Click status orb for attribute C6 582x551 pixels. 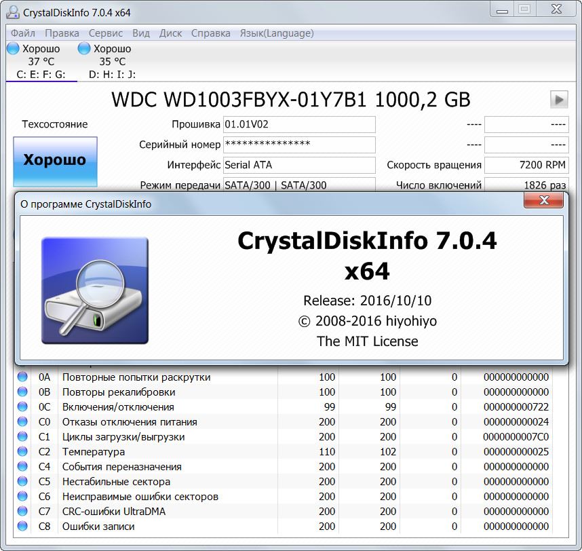22,496
